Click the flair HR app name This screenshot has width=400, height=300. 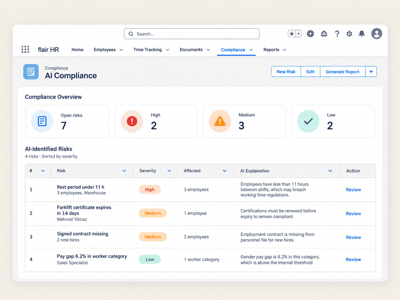click(48, 49)
